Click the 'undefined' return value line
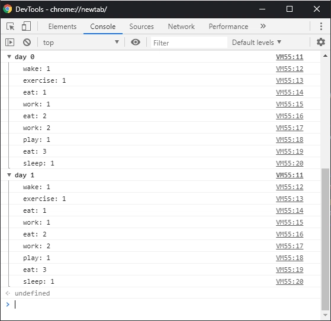Viewport: 331px width, 321px height. [33, 293]
